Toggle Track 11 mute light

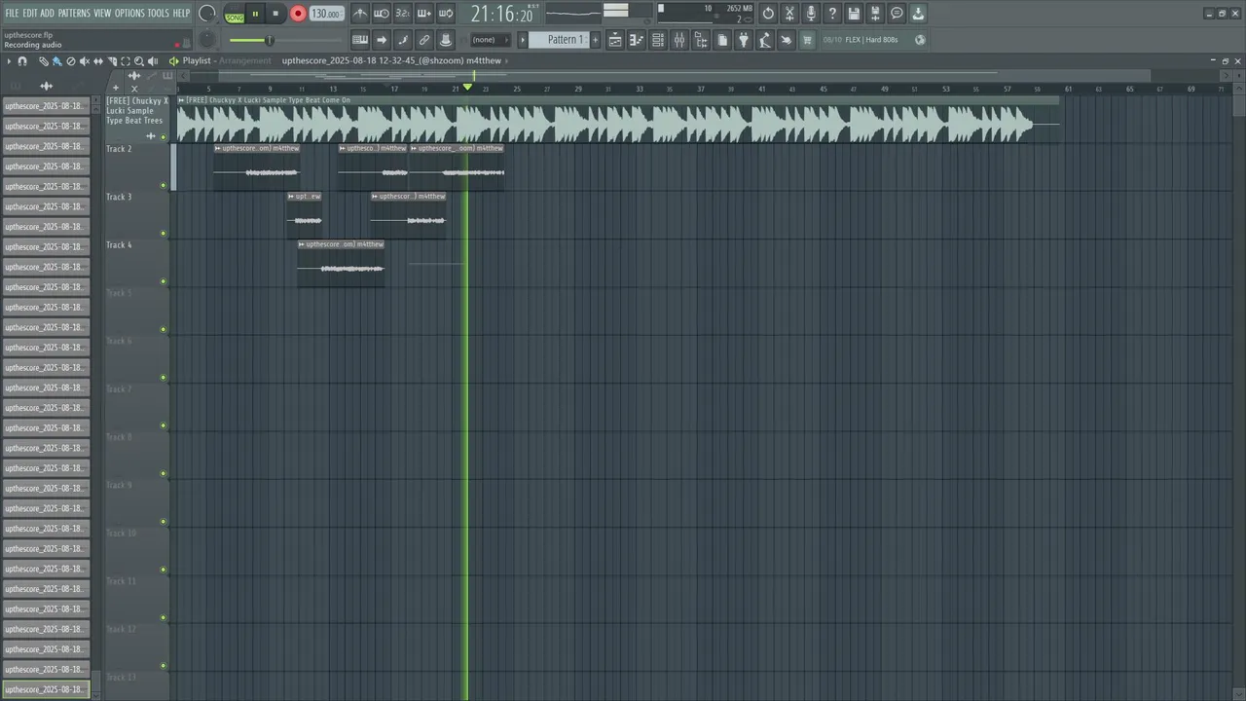tap(164, 617)
